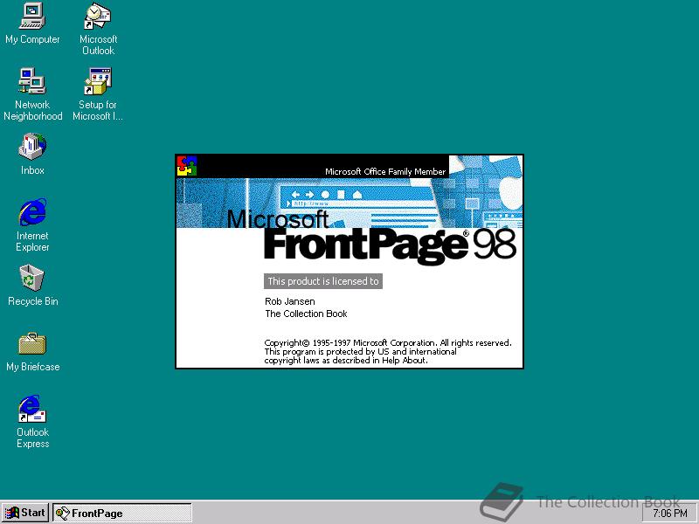The width and height of the screenshot is (699, 524).
Task: Click the 7:06 PM taskbar clock
Action: (x=670, y=514)
